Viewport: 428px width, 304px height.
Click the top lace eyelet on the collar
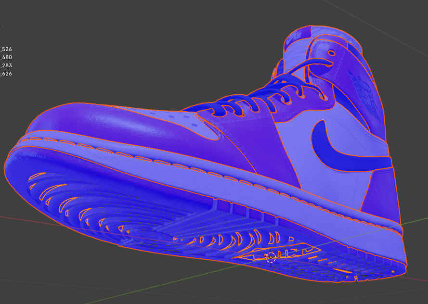331,52
